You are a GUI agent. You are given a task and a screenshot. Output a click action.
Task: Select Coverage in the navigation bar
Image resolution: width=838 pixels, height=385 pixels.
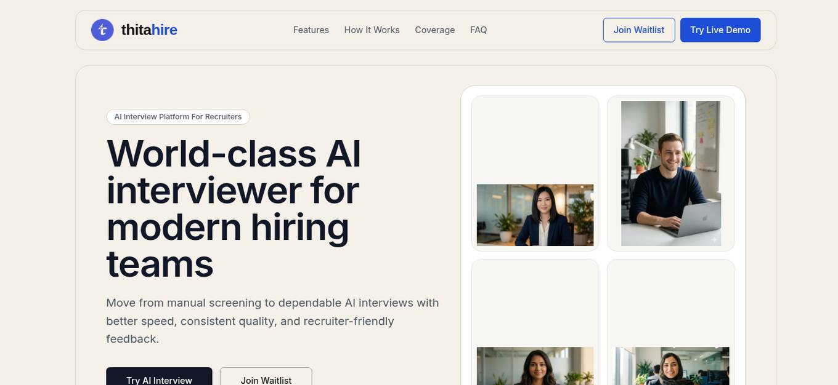[x=435, y=30]
